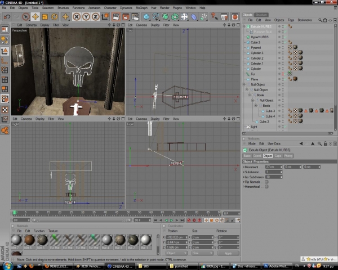This screenshot has width=338, height=270.
Task: Open the spline objects icon
Action: coord(155,16)
